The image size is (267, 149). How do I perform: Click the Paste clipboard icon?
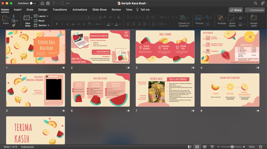coord(5,18)
